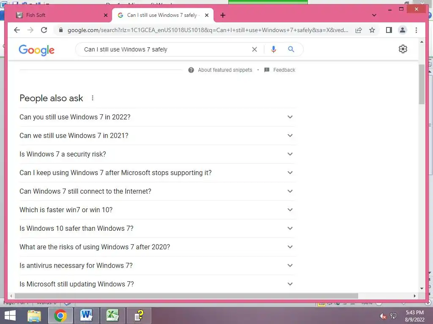Bookmark this tab with the star

point(372,30)
